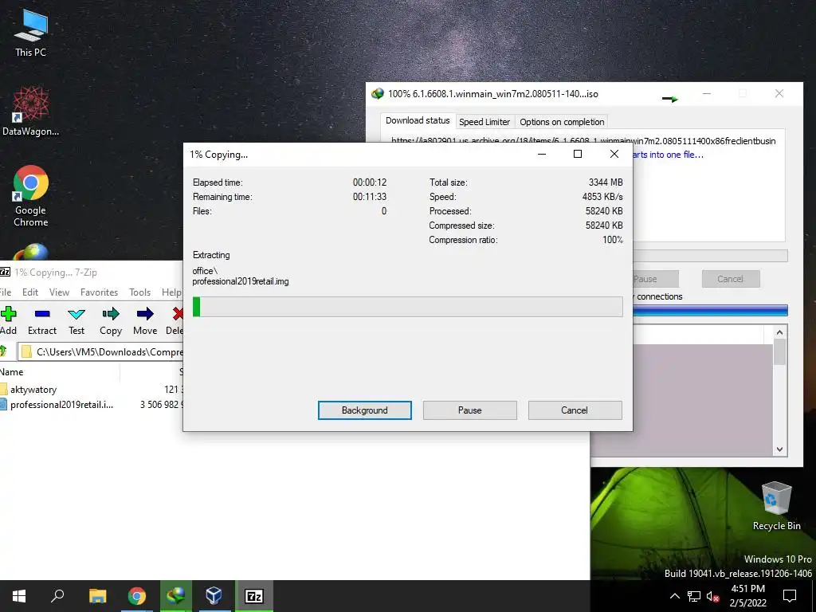
Task: Click Pause in the download manager window
Action: coord(655,279)
